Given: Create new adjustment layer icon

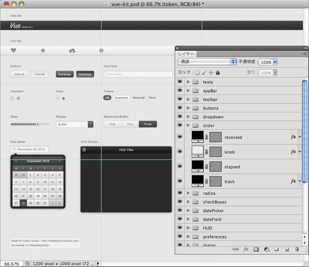Looking at the screenshot, I should pyautogui.click(x=266, y=250).
